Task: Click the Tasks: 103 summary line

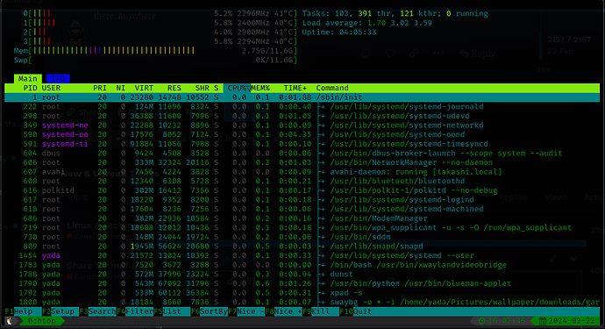Action: [395, 13]
